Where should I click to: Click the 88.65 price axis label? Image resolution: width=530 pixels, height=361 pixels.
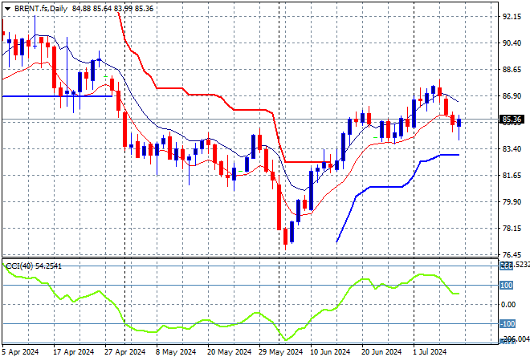512,70
